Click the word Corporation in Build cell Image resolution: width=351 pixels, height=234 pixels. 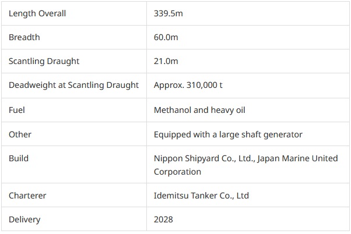[x=177, y=172]
